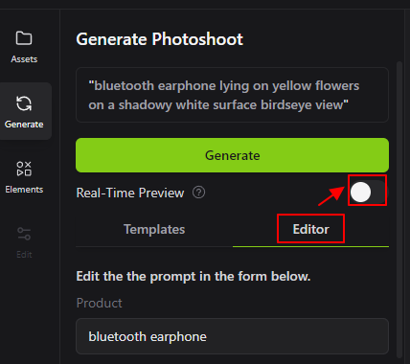This screenshot has width=410, height=364.
Task: Click the Edit sliders icon
Action: click(x=24, y=234)
